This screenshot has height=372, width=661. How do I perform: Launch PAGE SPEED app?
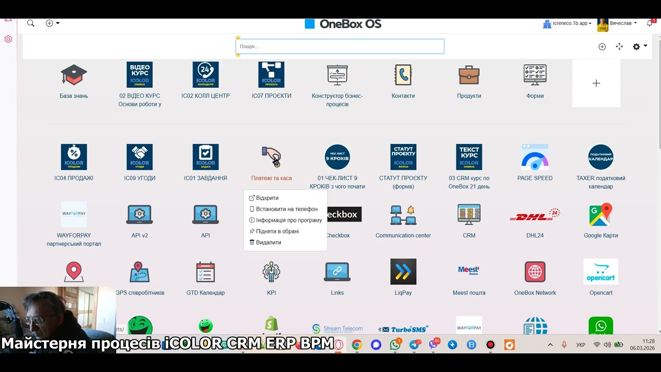[535, 157]
